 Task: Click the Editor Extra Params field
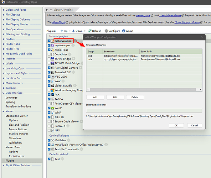[144, 110]
